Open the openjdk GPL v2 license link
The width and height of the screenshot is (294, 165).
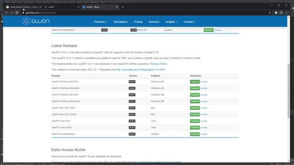pos(141,70)
